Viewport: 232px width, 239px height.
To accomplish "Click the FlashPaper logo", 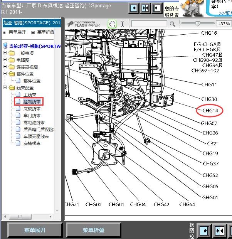I will click(x=84, y=24).
